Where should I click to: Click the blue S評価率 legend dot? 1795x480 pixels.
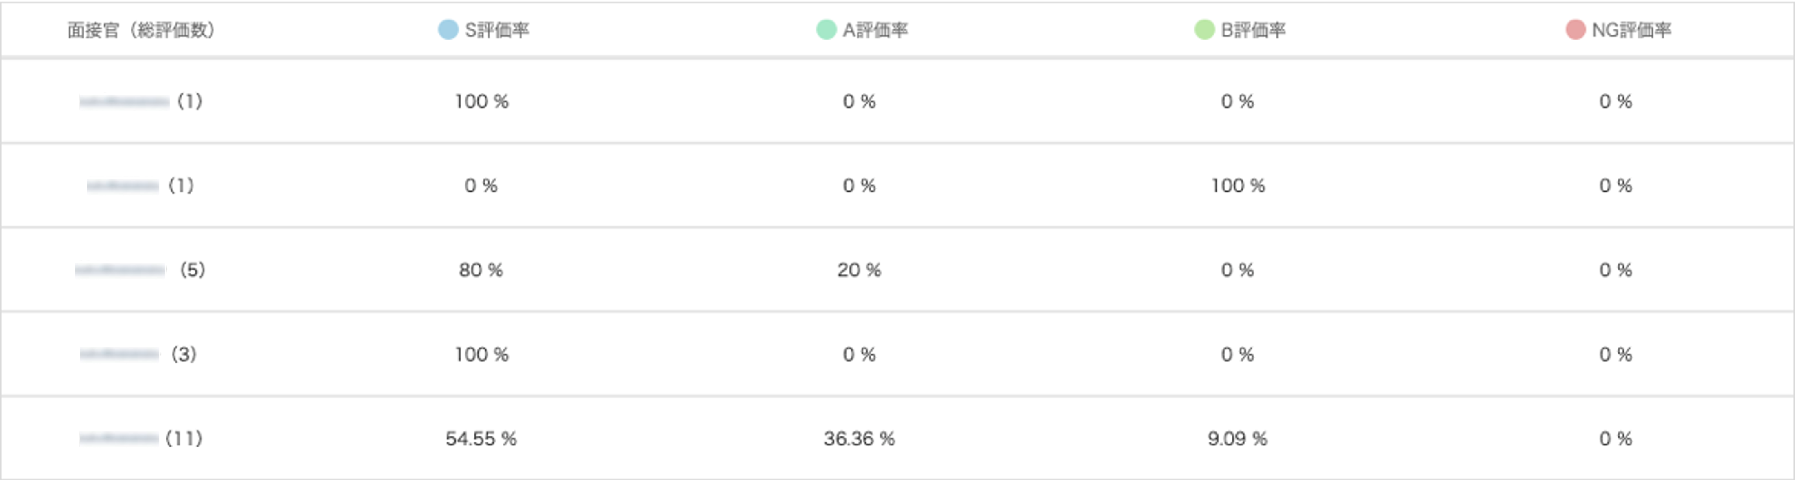[x=448, y=30]
